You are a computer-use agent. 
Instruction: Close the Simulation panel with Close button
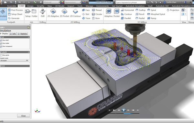click(24, 116)
